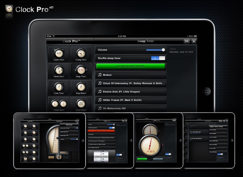Screen dimensions: 243x177
Task: Tap the home button on the metronome iPad
Action: 83,141
